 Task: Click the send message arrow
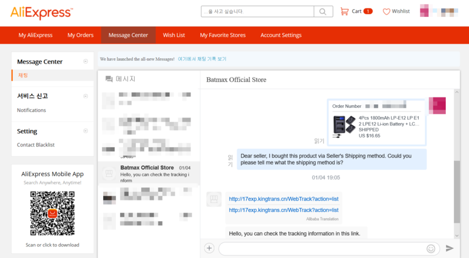(450, 248)
